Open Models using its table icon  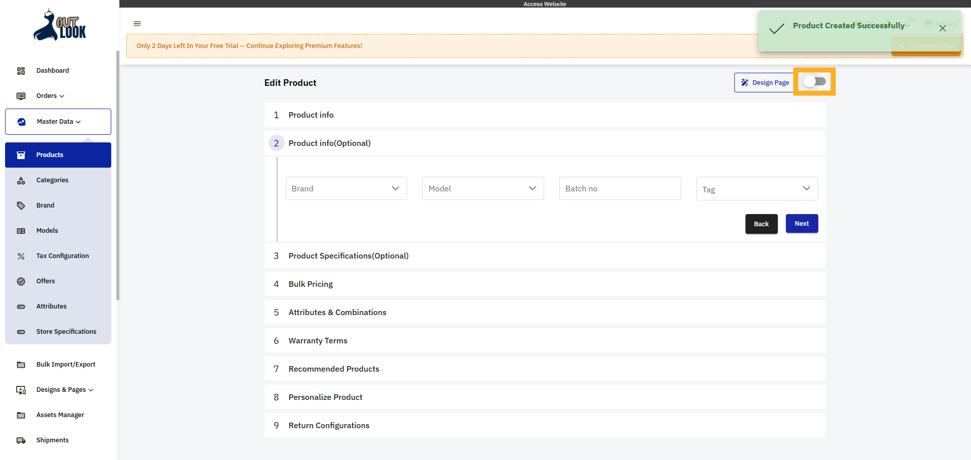[21, 231]
